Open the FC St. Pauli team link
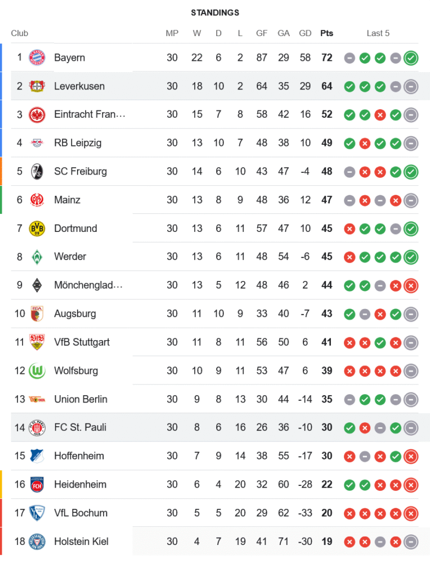 [80, 427]
